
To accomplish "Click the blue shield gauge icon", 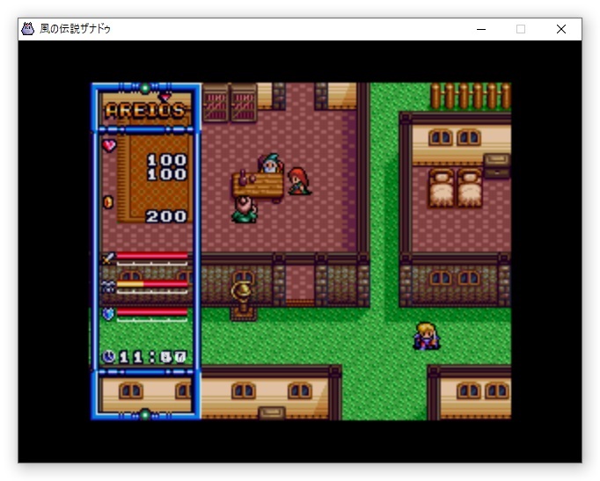I will 109,314.
